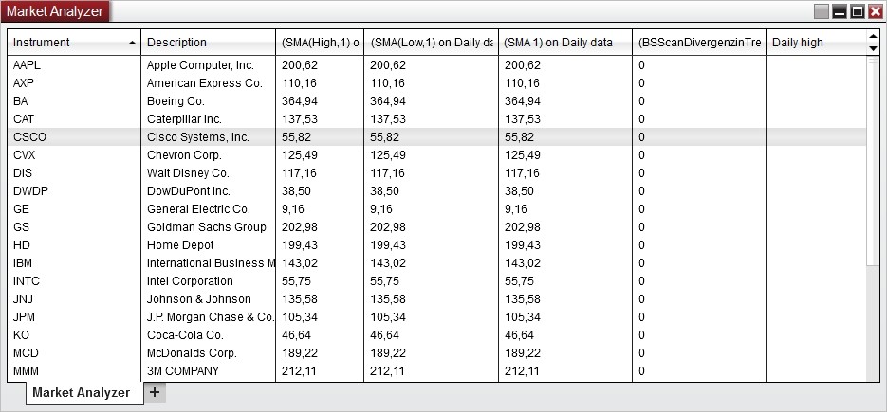
Task: Select the Goldman Sachs Group description cell
Action: click(x=208, y=227)
